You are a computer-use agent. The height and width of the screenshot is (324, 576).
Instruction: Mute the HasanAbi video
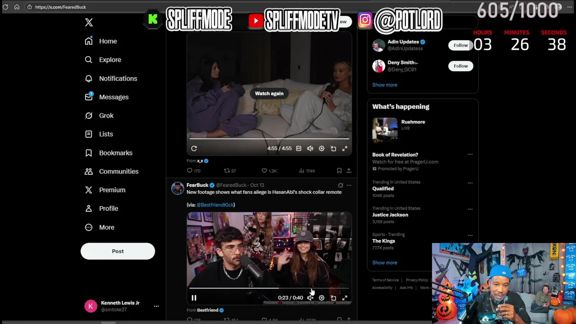[x=310, y=298]
